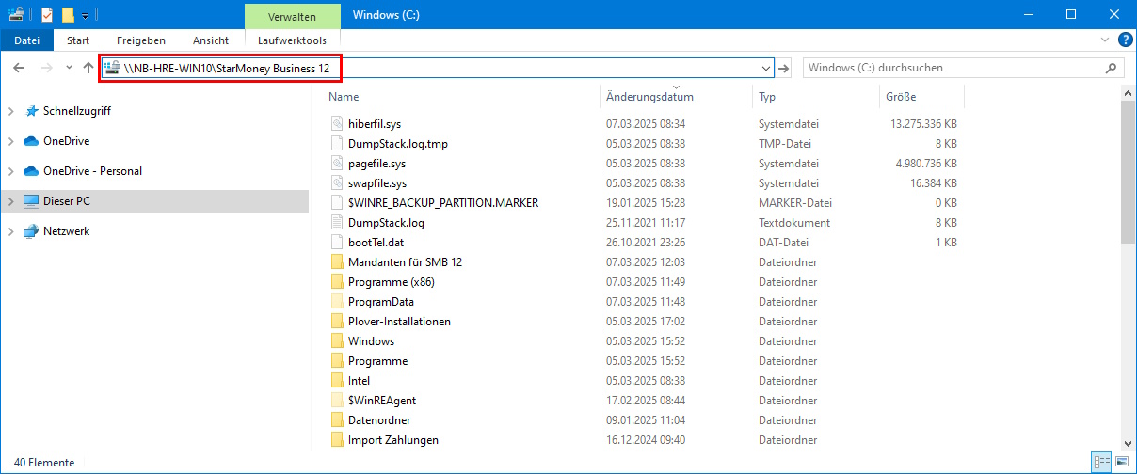Expand the Schnellzugriff tree node

[x=10, y=111]
